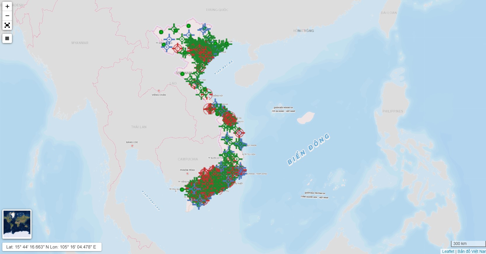Zoom out of the map
The width and height of the screenshot is (486, 254).
[x=7, y=16]
